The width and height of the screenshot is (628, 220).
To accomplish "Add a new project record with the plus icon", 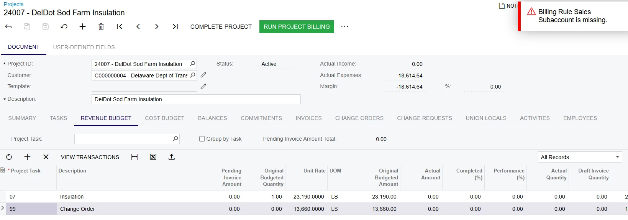I will (82, 26).
